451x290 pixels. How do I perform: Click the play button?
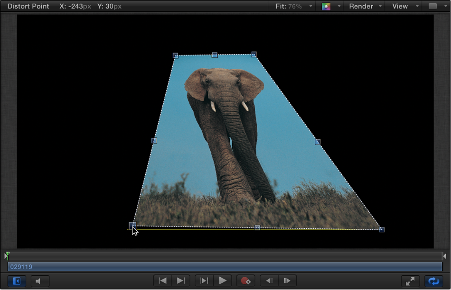(x=223, y=281)
